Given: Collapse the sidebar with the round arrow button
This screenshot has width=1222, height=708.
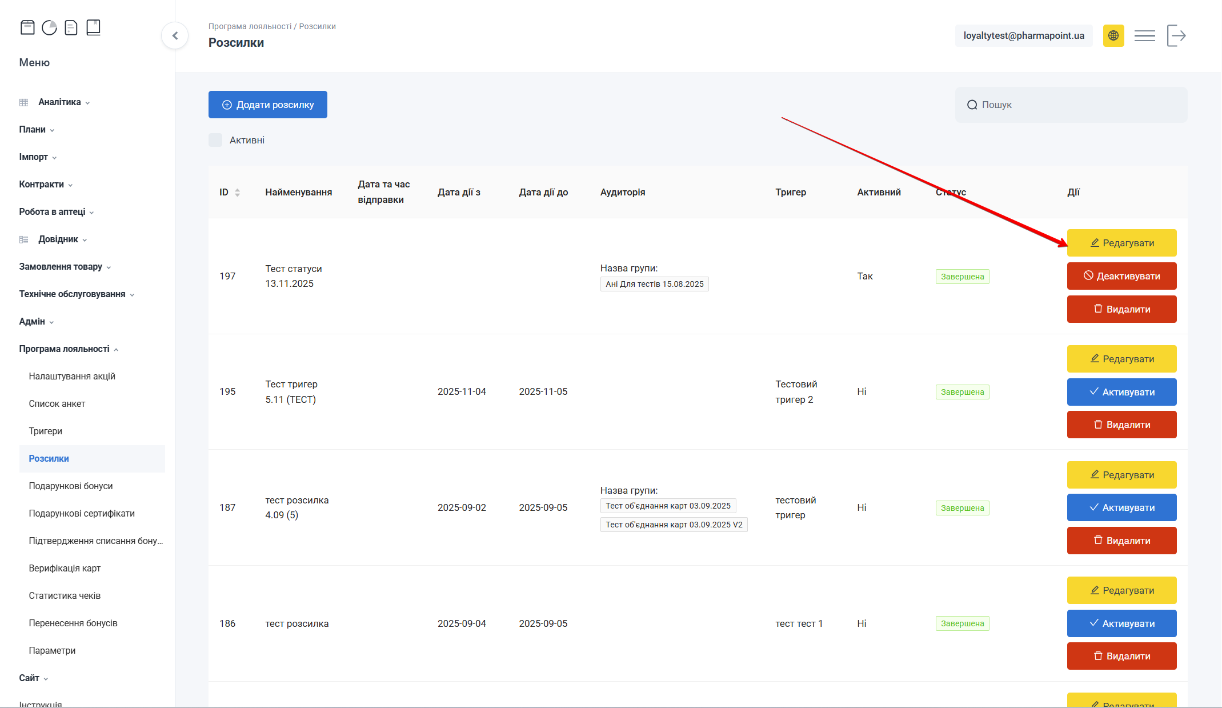Looking at the screenshot, I should pos(175,35).
